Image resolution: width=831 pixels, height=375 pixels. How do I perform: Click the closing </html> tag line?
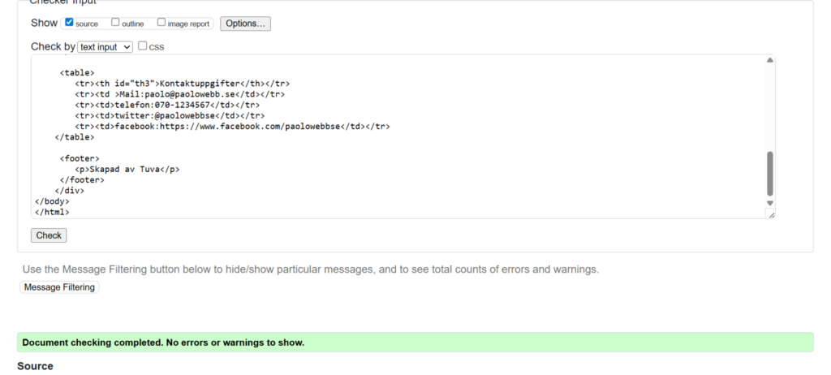click(x=52, y=212)
